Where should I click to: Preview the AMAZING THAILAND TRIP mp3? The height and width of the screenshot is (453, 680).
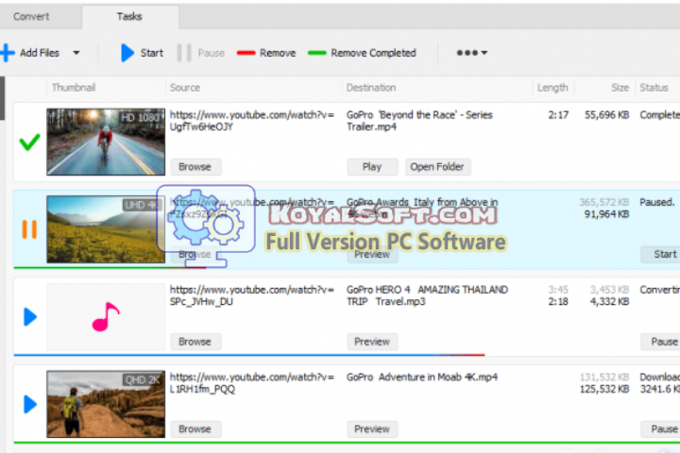pos(372,342)
